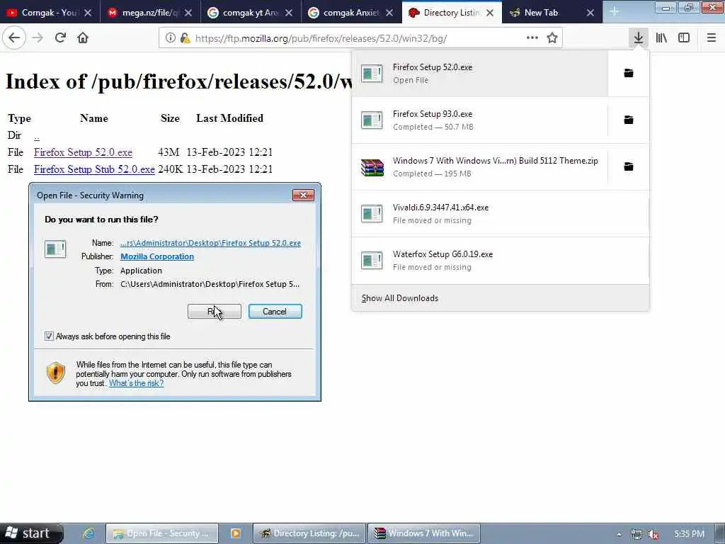Activate Open File - Security taskbar button
Screen dimensions: 725x544
coord(162,533)
